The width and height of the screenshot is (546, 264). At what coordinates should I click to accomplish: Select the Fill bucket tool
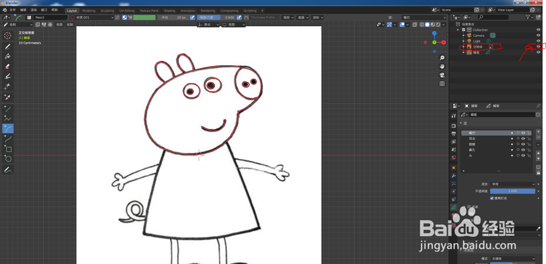8,56
